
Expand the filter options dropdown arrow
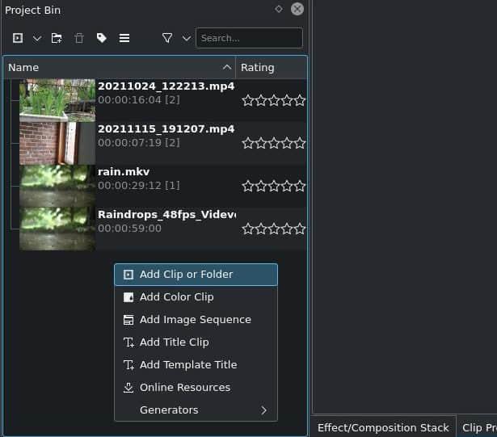[186, 38]
